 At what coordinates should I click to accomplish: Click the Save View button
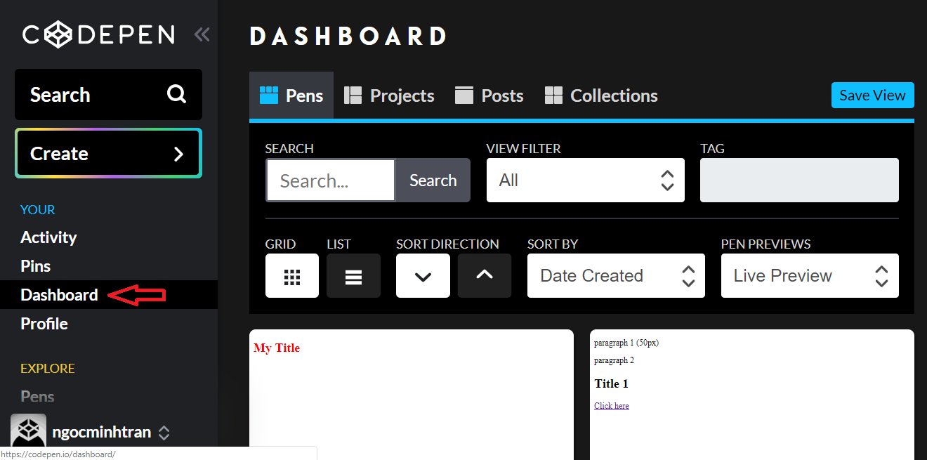(x=872, y=96)
